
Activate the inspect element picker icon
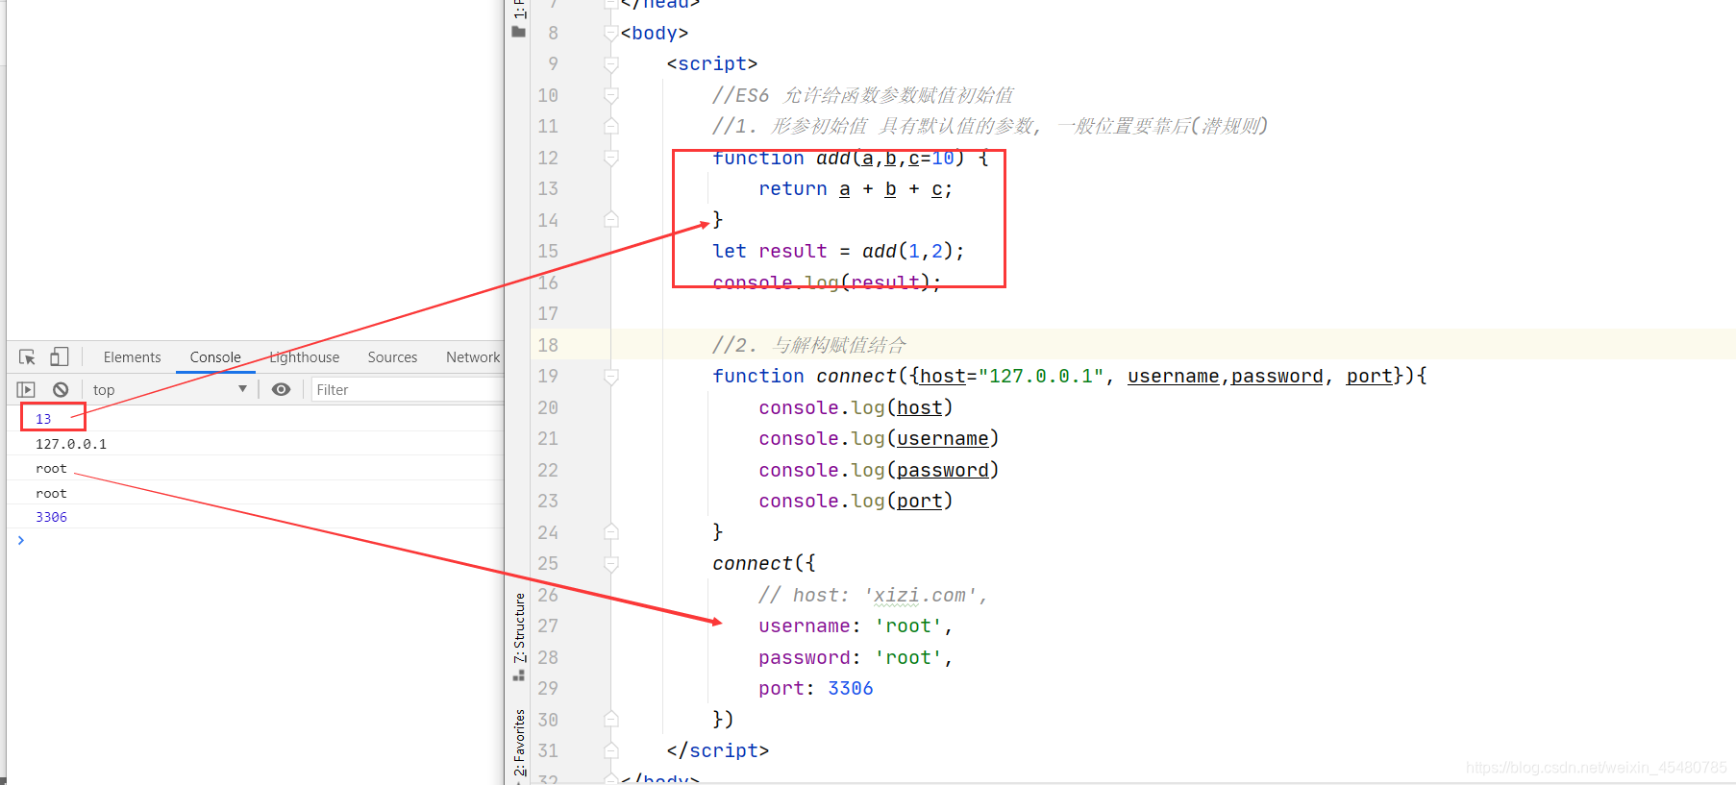27,357
